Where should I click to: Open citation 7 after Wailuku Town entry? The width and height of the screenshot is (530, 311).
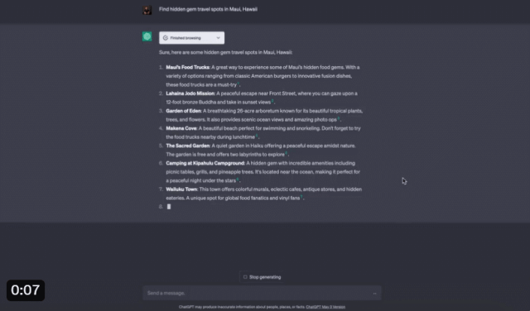click(x=301, y=197)
